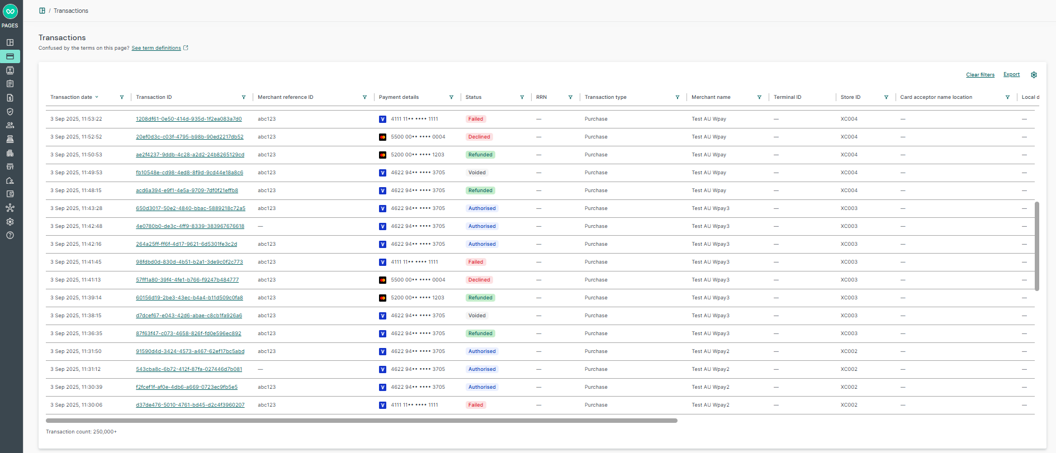This screenshot has width=1056, height=453.
Task: Filter the Store ID column
Action: (886, 97)
